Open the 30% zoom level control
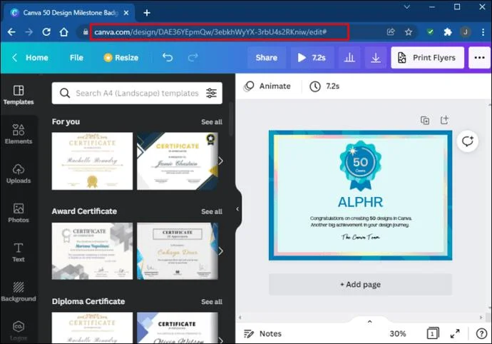The image size is (492, 344). [x=398, y=333]
